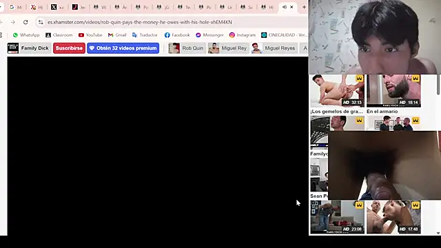The image size is (441, 248).
Task: Open the YouTube bookmark
Action: click(90, 35)
